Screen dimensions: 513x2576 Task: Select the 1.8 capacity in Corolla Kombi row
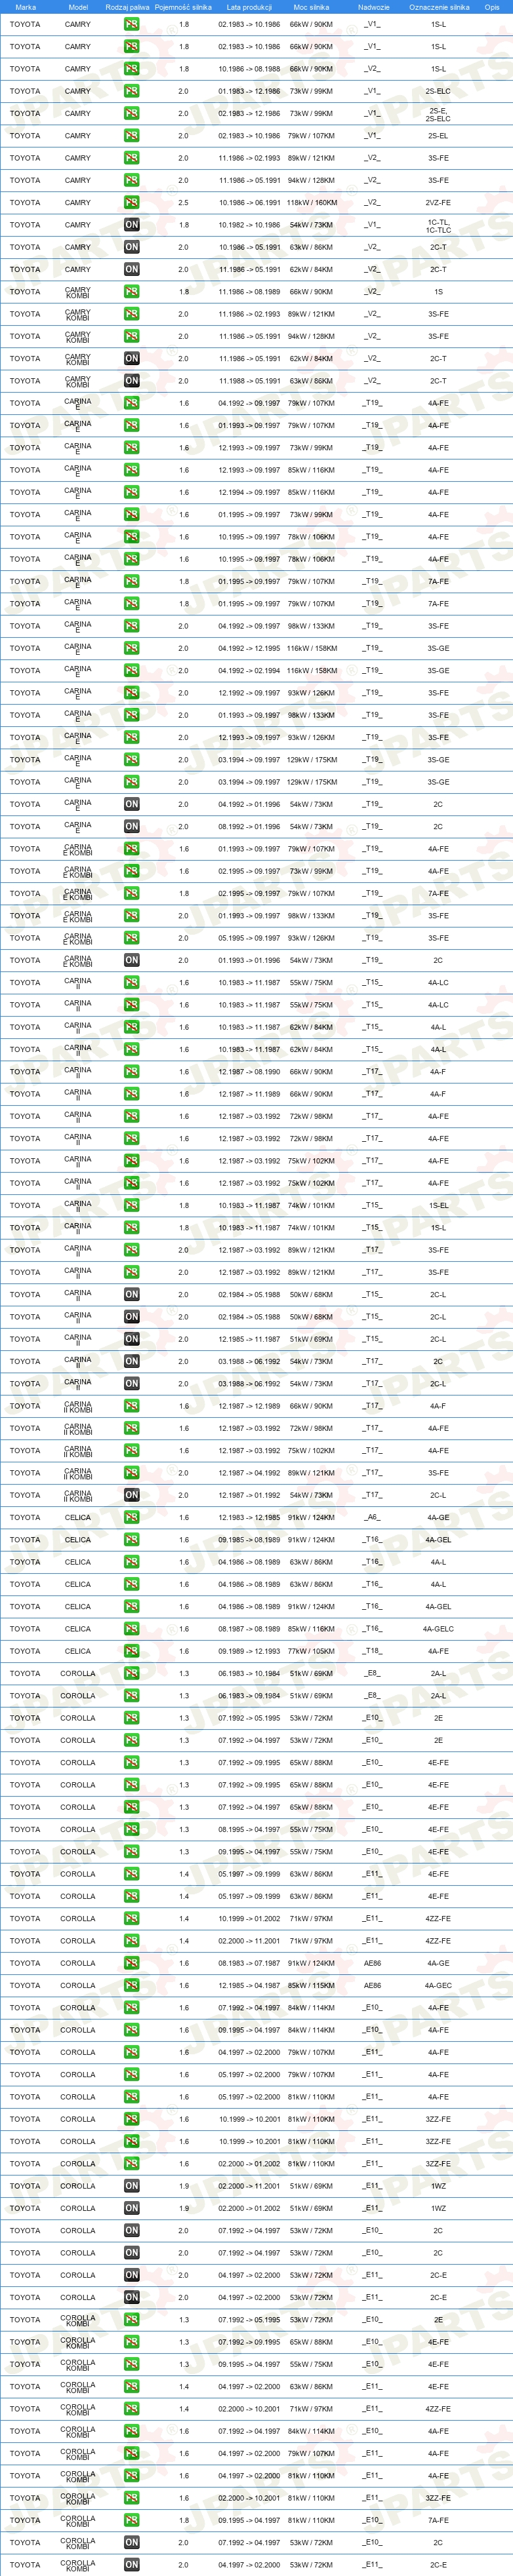click(183, 2521)
